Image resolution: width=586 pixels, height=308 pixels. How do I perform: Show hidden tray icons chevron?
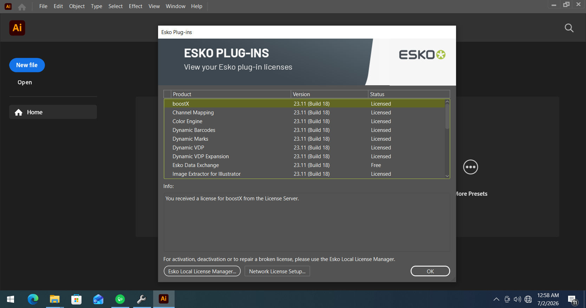coord(496,299)
